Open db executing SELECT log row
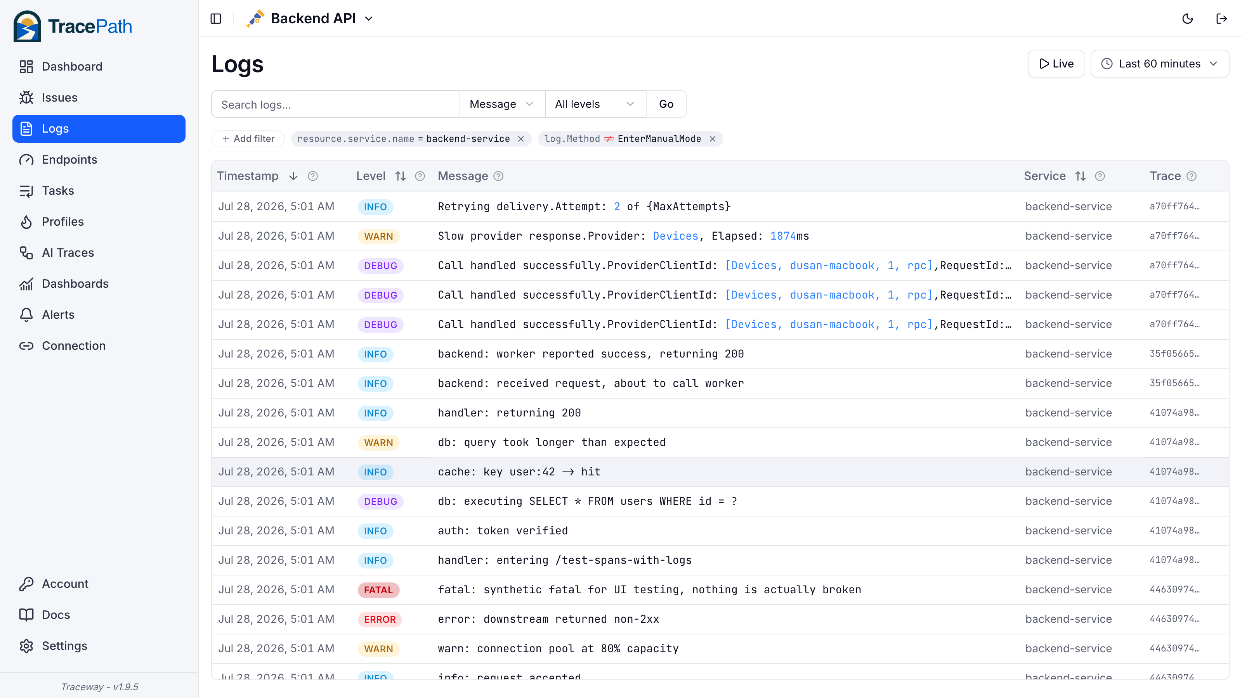The image size is (1242, 698). 720,501
